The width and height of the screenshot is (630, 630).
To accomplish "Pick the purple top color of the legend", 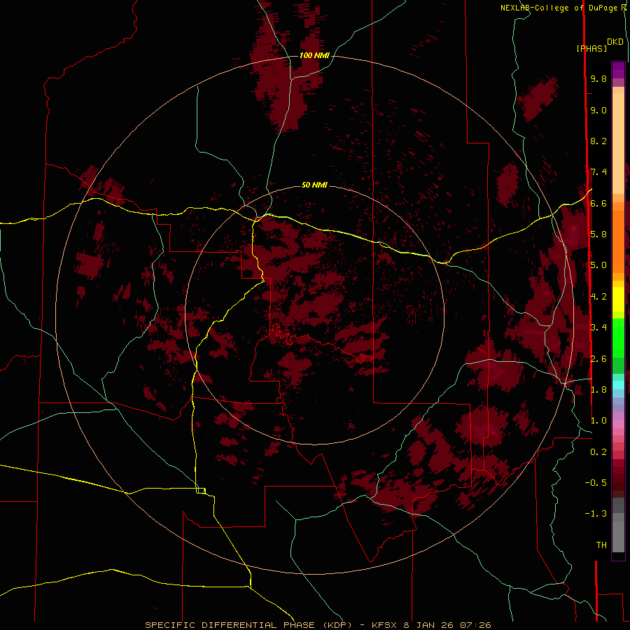I will (618, 70).
